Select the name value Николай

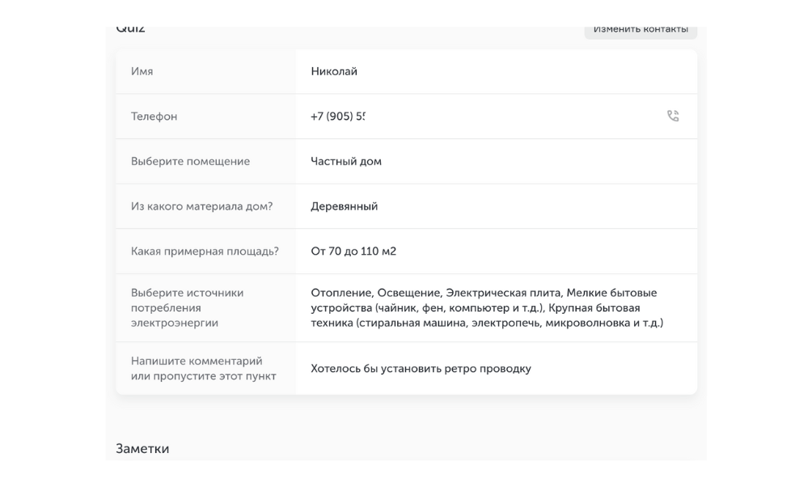(x=334, y=71)
